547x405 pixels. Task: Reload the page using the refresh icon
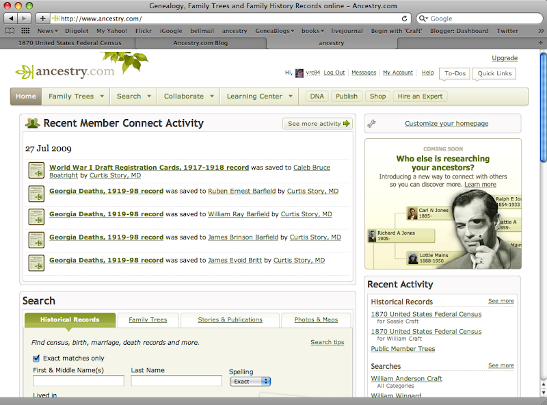pyautogui.click(x=404, y=18)
